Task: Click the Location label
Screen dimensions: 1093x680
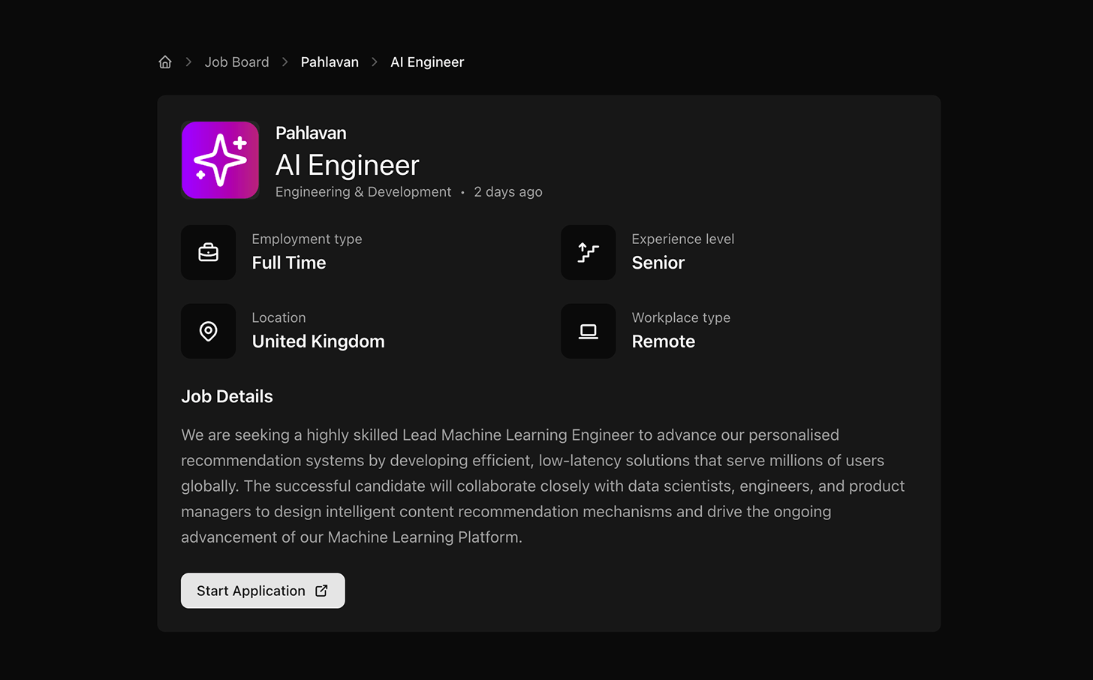Action: click(279, 317)
